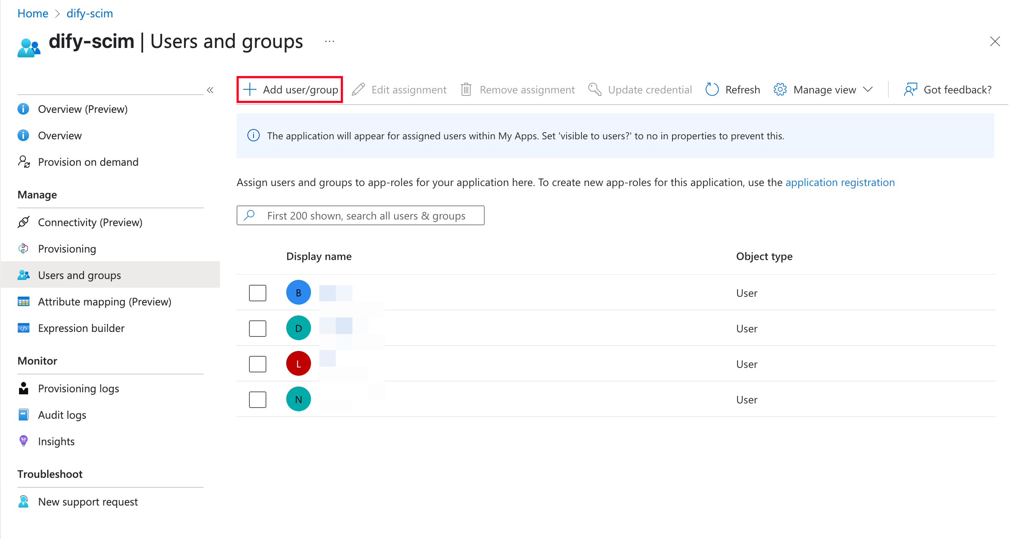The height and width of the screenshot is (539, 1010).
Task: Click the Got feedback person icon
Action: [910, 89]
